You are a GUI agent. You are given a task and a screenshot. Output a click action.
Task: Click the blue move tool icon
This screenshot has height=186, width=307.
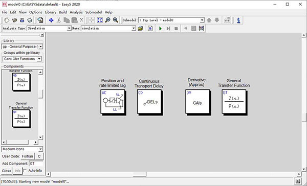[x=51, y=20]
